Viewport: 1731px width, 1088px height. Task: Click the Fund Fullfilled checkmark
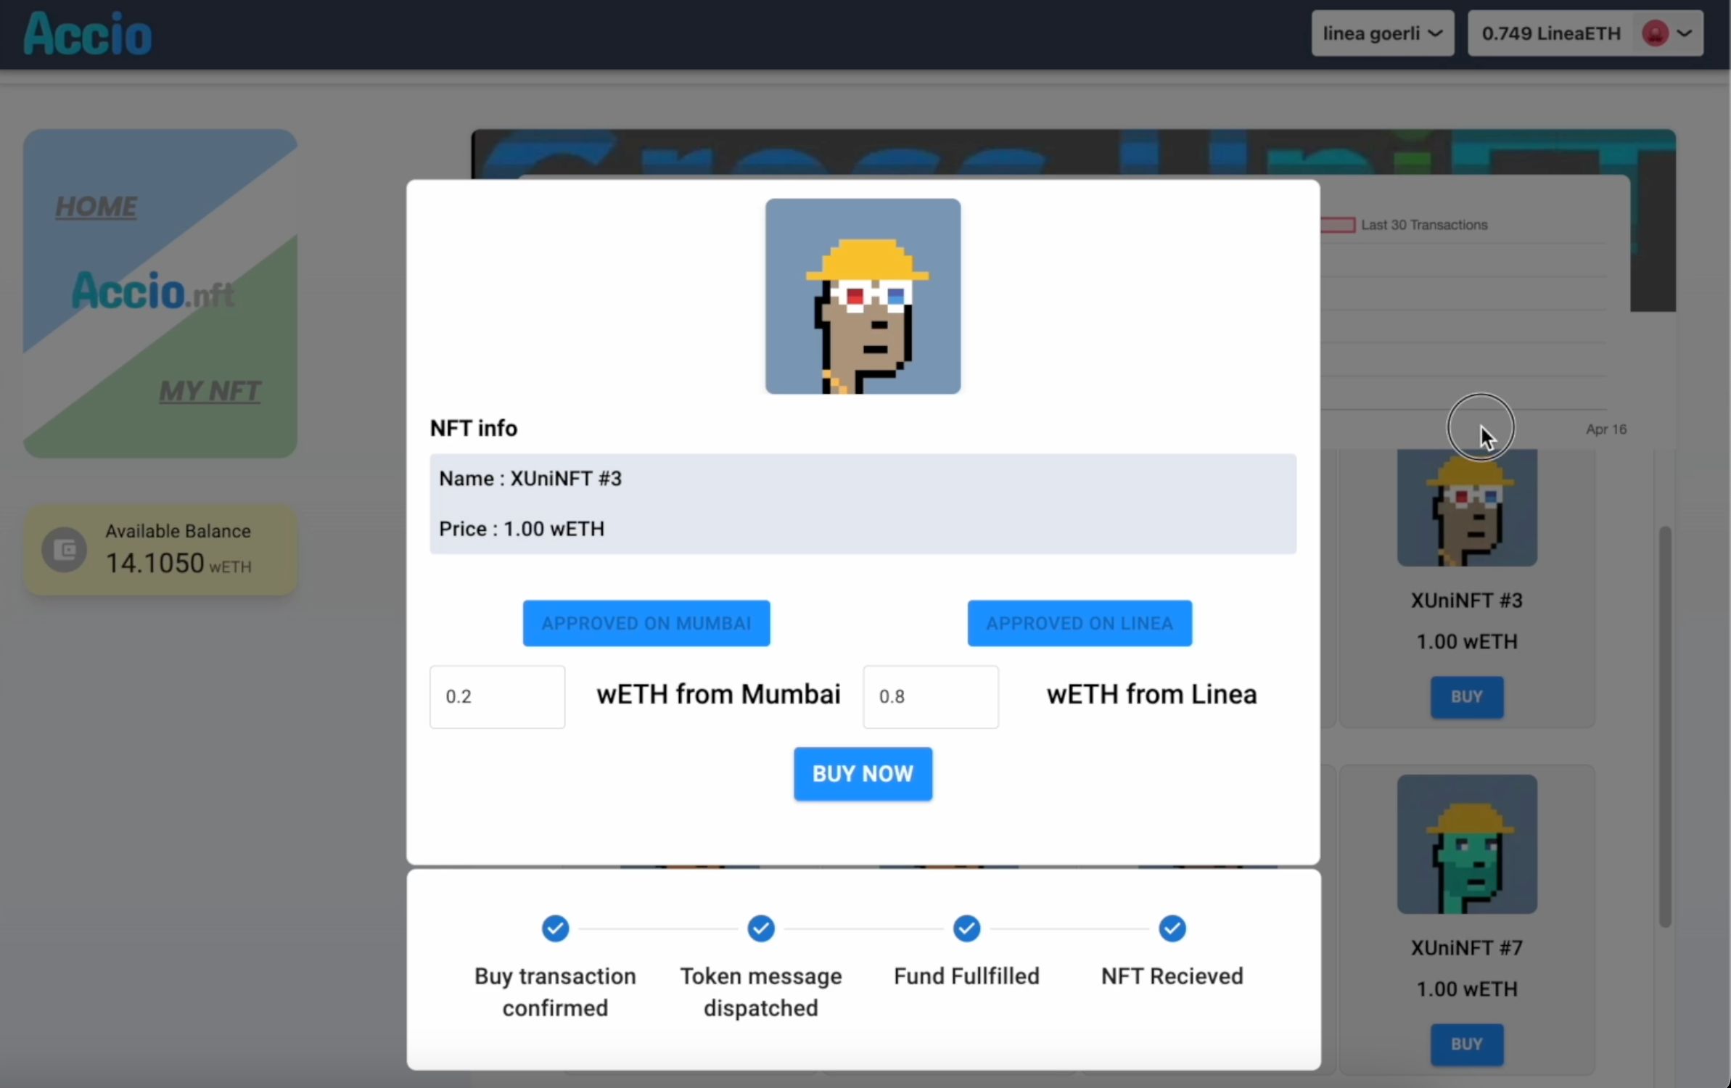tap(966, 928)
